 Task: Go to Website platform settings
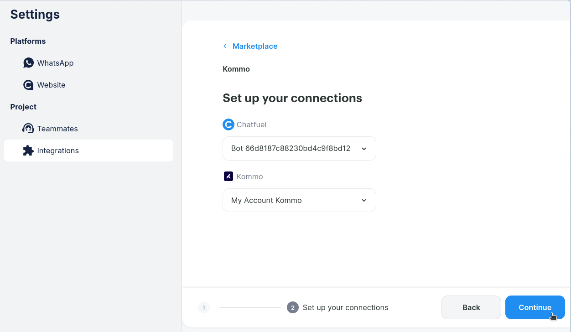(x=51, y=85)
